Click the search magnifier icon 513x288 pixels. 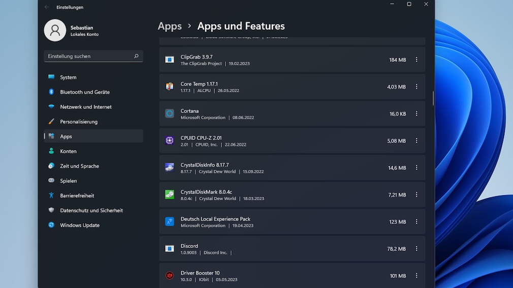click(136, 56)
